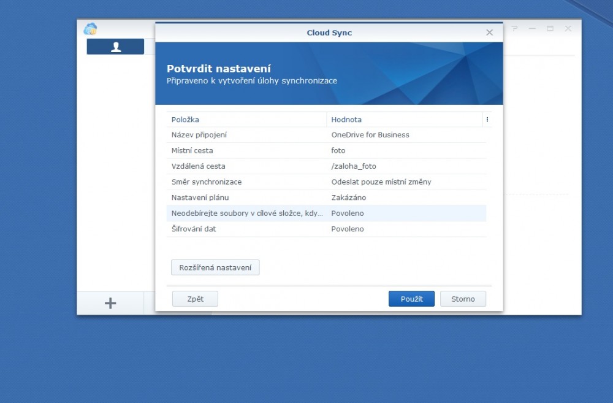The height and width of the screenshot is (403, 613).
Task: Add a new connection with plus icon
Action: 110,303
